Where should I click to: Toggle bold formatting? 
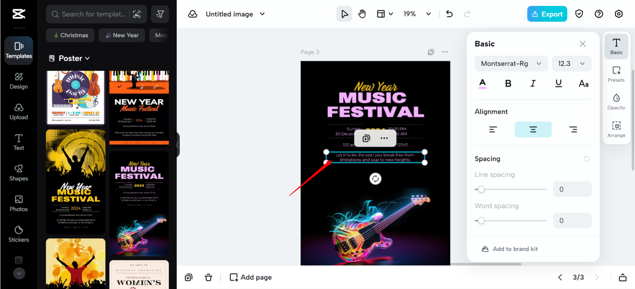click(508, 83)
